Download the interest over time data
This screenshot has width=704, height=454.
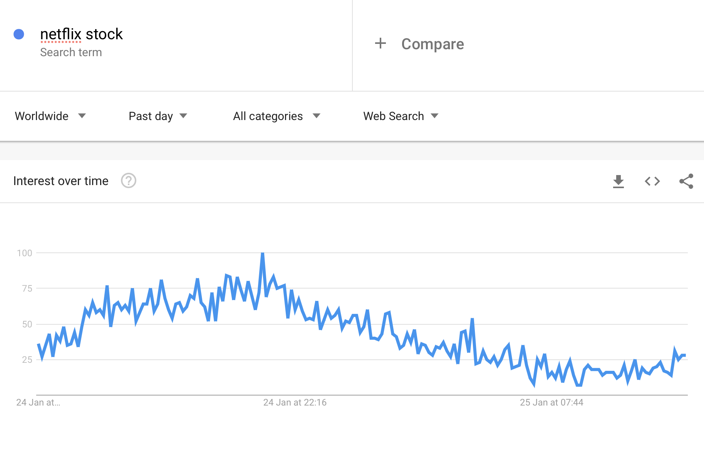coord(618,181)
